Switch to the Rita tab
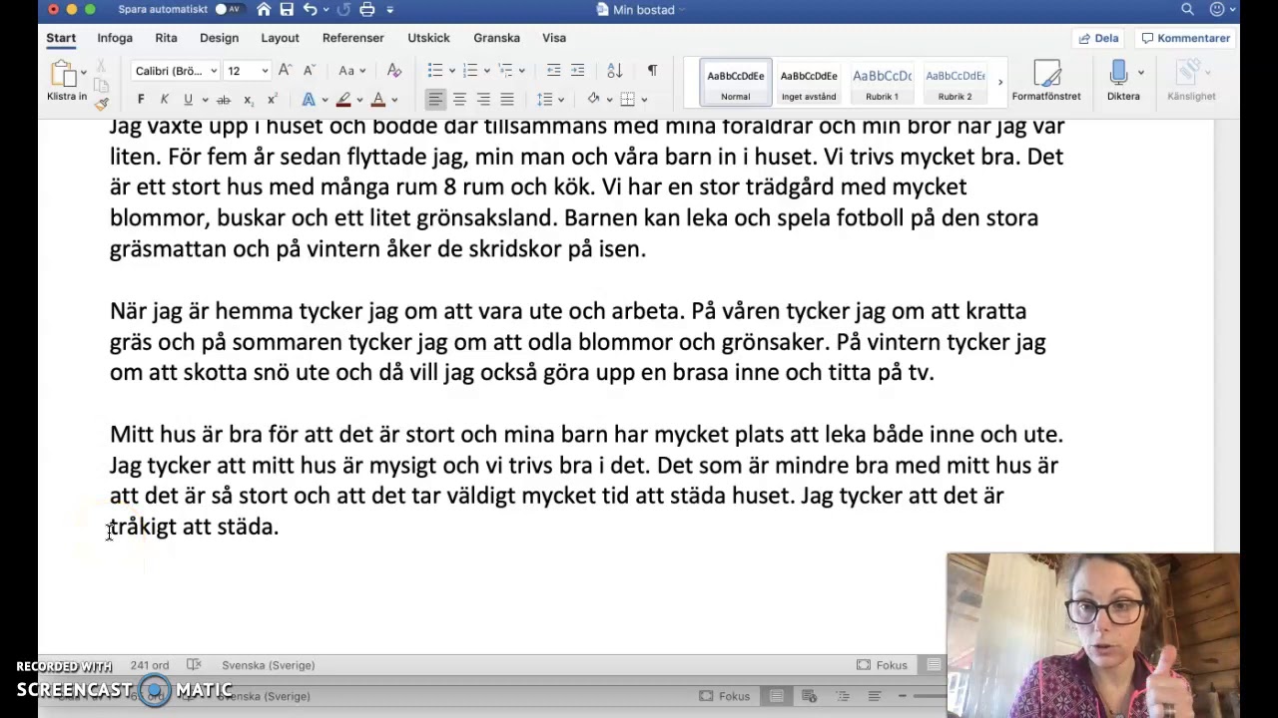Viewport: 1278px width, 718px height. pyautogui.click(x=166, y=38)
